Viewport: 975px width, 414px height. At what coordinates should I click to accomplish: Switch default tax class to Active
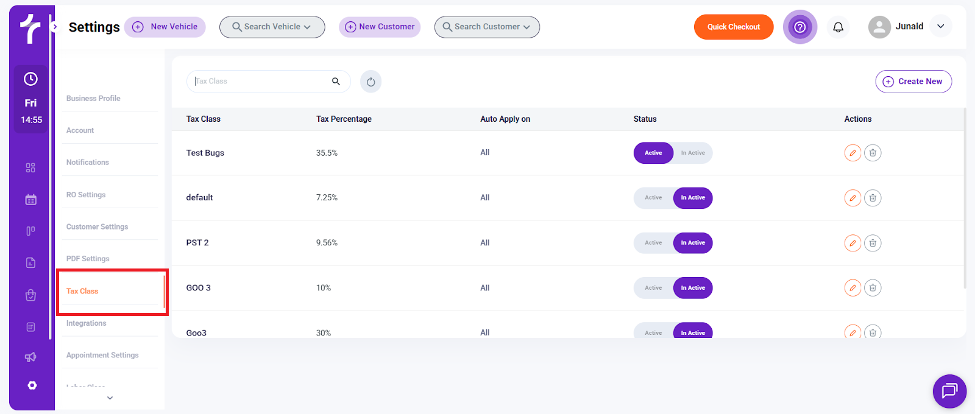click(x=653, y=198)
